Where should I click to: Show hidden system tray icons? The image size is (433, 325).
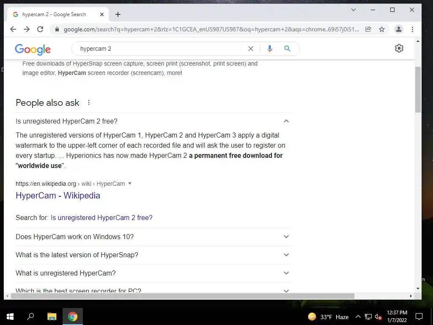[x=358, y=317]
